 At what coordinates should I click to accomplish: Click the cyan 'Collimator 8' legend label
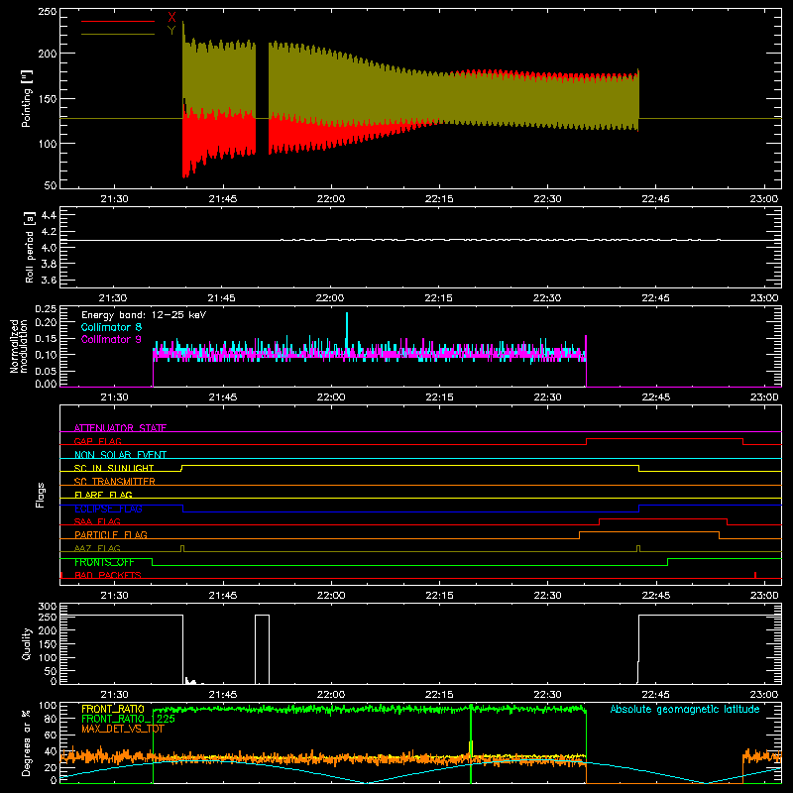111,327
